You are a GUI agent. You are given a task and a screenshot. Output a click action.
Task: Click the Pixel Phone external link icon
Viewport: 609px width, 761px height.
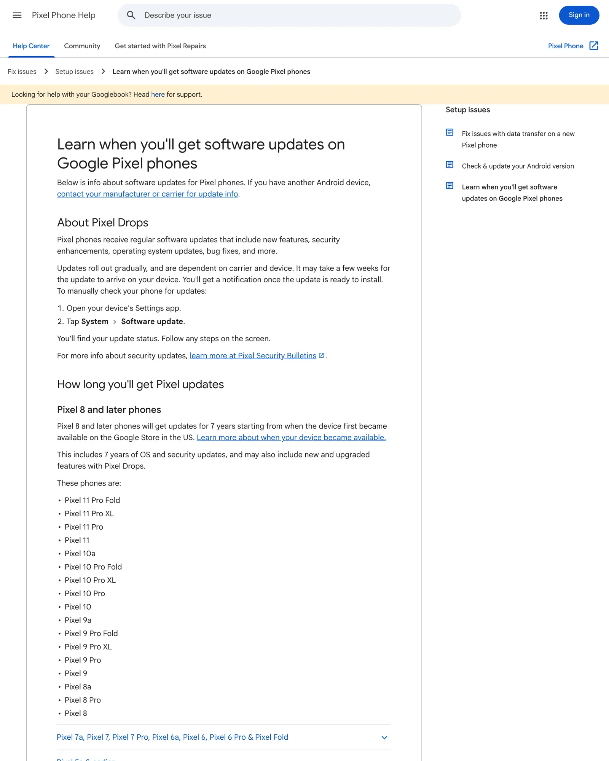point(594,46)
